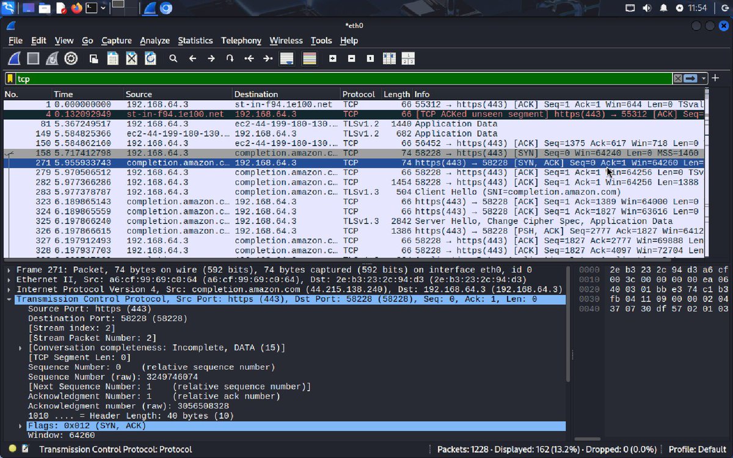Open the Analyze menu

pos(155,40)
